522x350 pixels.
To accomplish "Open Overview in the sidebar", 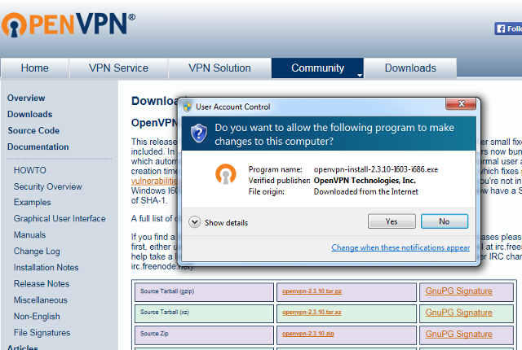I will click(26, 98).
